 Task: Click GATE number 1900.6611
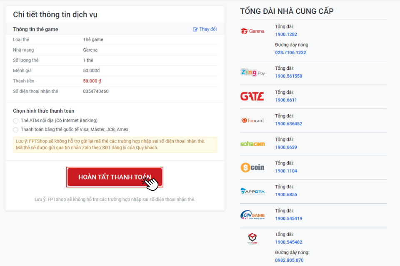[286, 100]
